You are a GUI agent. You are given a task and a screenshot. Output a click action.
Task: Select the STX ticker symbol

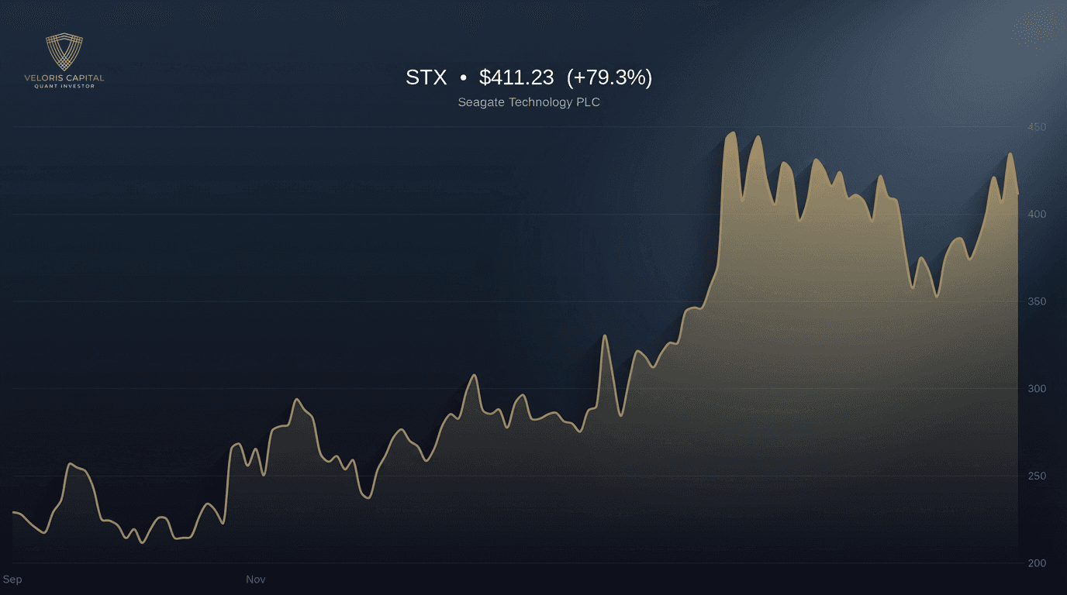425,77
